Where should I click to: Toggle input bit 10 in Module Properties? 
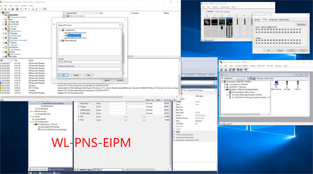coord(285,29)
